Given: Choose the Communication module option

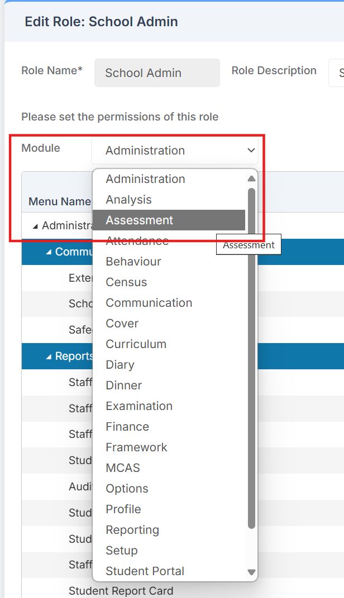Looking at the screenshot, I should 149,303.
